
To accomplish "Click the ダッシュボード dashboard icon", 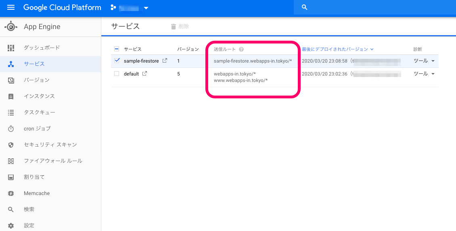I will 11,48.
